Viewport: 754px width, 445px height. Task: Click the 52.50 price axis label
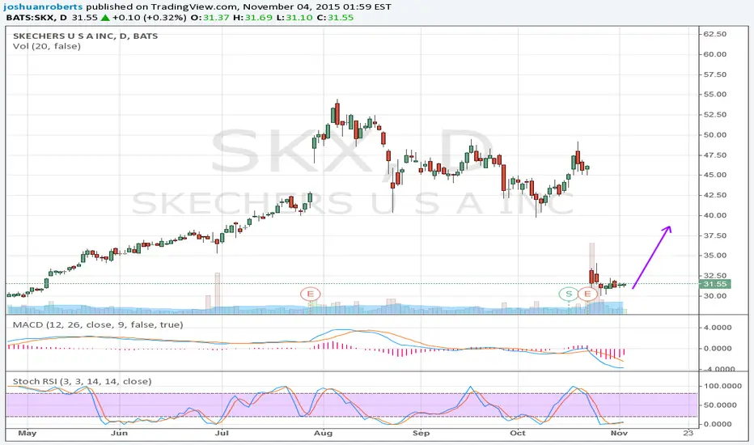[715, 115]
